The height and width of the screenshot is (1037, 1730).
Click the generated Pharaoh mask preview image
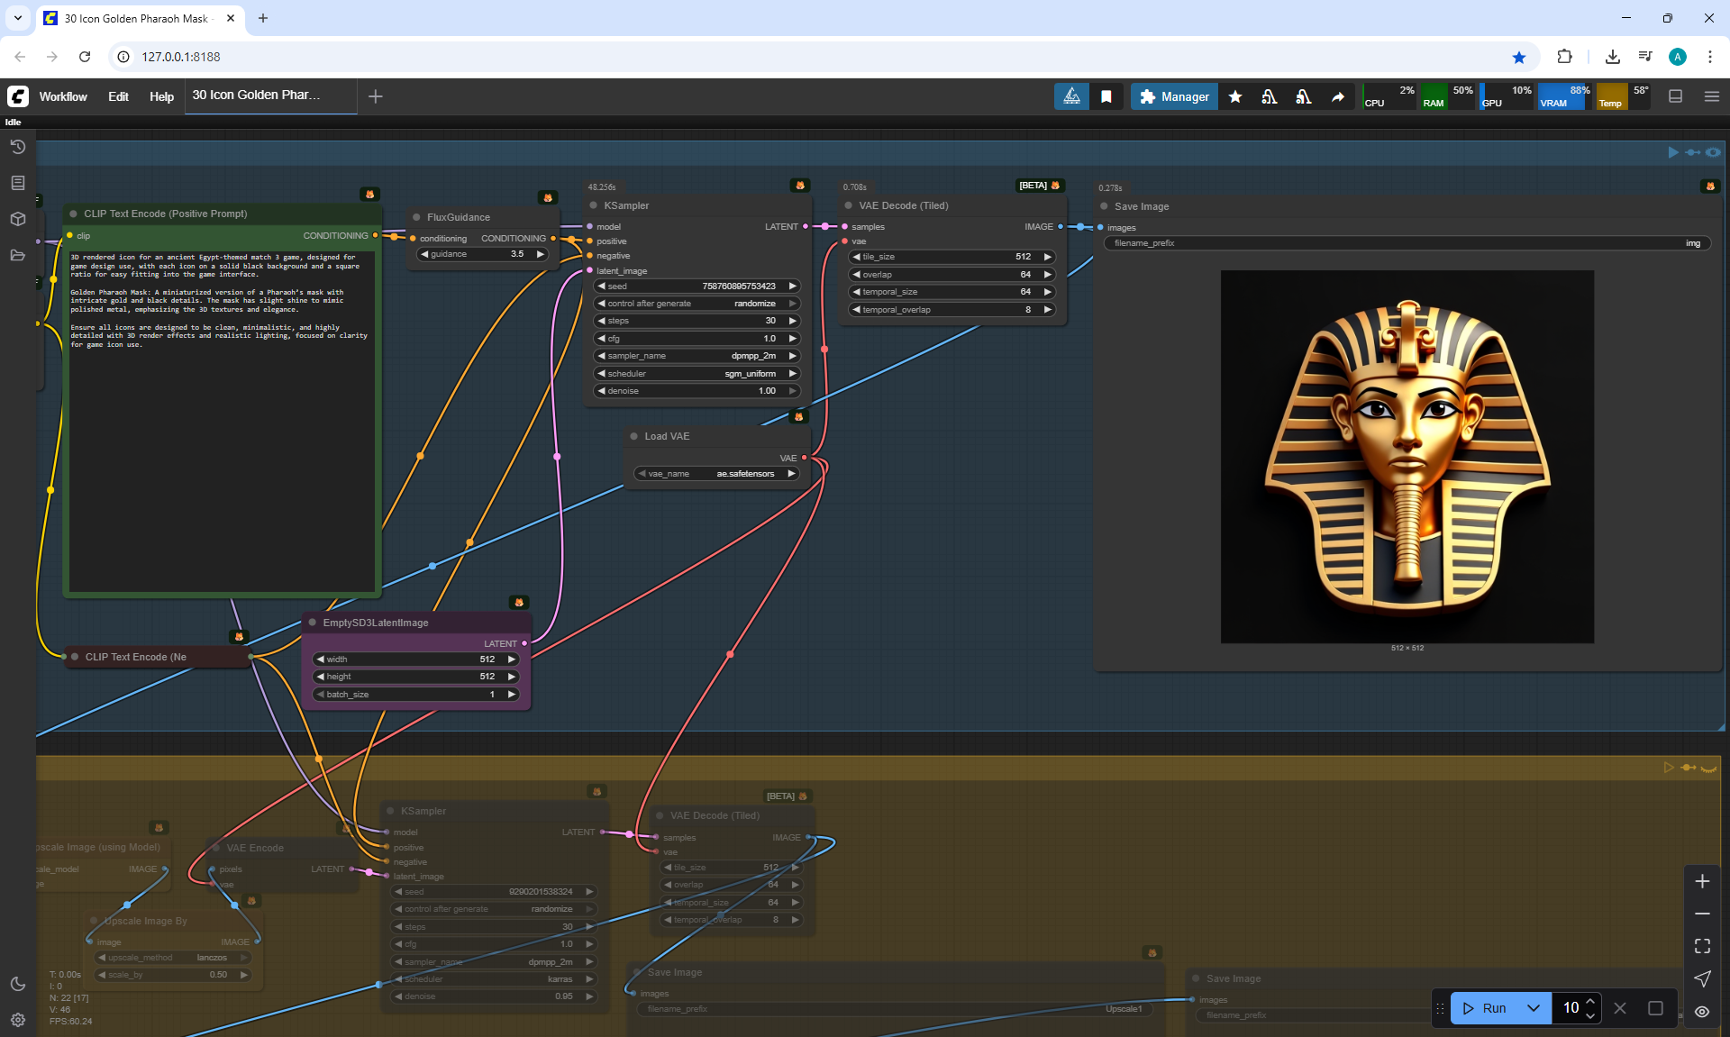1407,457
